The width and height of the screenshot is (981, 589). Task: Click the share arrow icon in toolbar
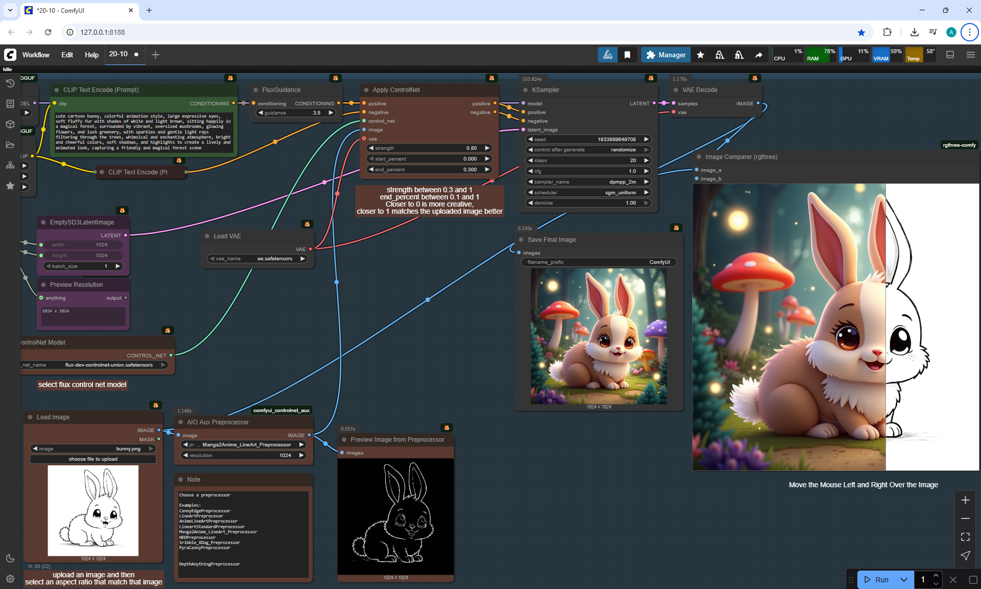click(x=759, y=55)
